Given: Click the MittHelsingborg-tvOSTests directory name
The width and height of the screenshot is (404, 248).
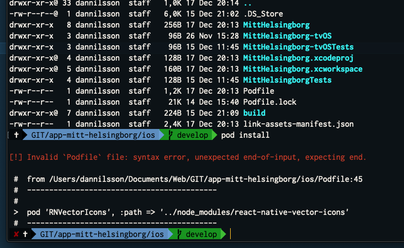Looking at the screenshot, I should pyautogui.click(x=299, y=47).
